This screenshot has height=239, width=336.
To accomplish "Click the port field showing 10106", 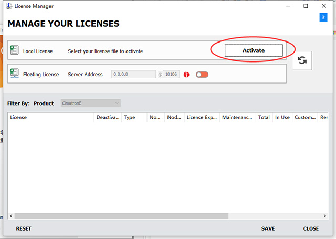I will click(x=171, y=75).
